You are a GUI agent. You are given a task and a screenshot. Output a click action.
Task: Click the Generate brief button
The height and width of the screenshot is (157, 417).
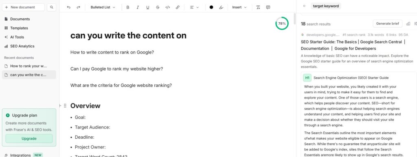coord(388,24)
